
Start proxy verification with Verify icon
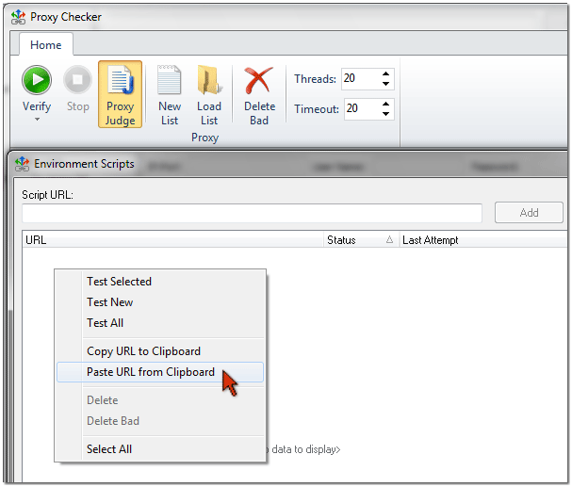tap(37, 79)
